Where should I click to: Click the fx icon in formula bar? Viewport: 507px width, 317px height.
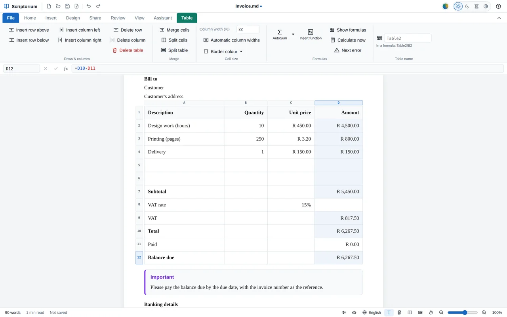coord(66,69)
